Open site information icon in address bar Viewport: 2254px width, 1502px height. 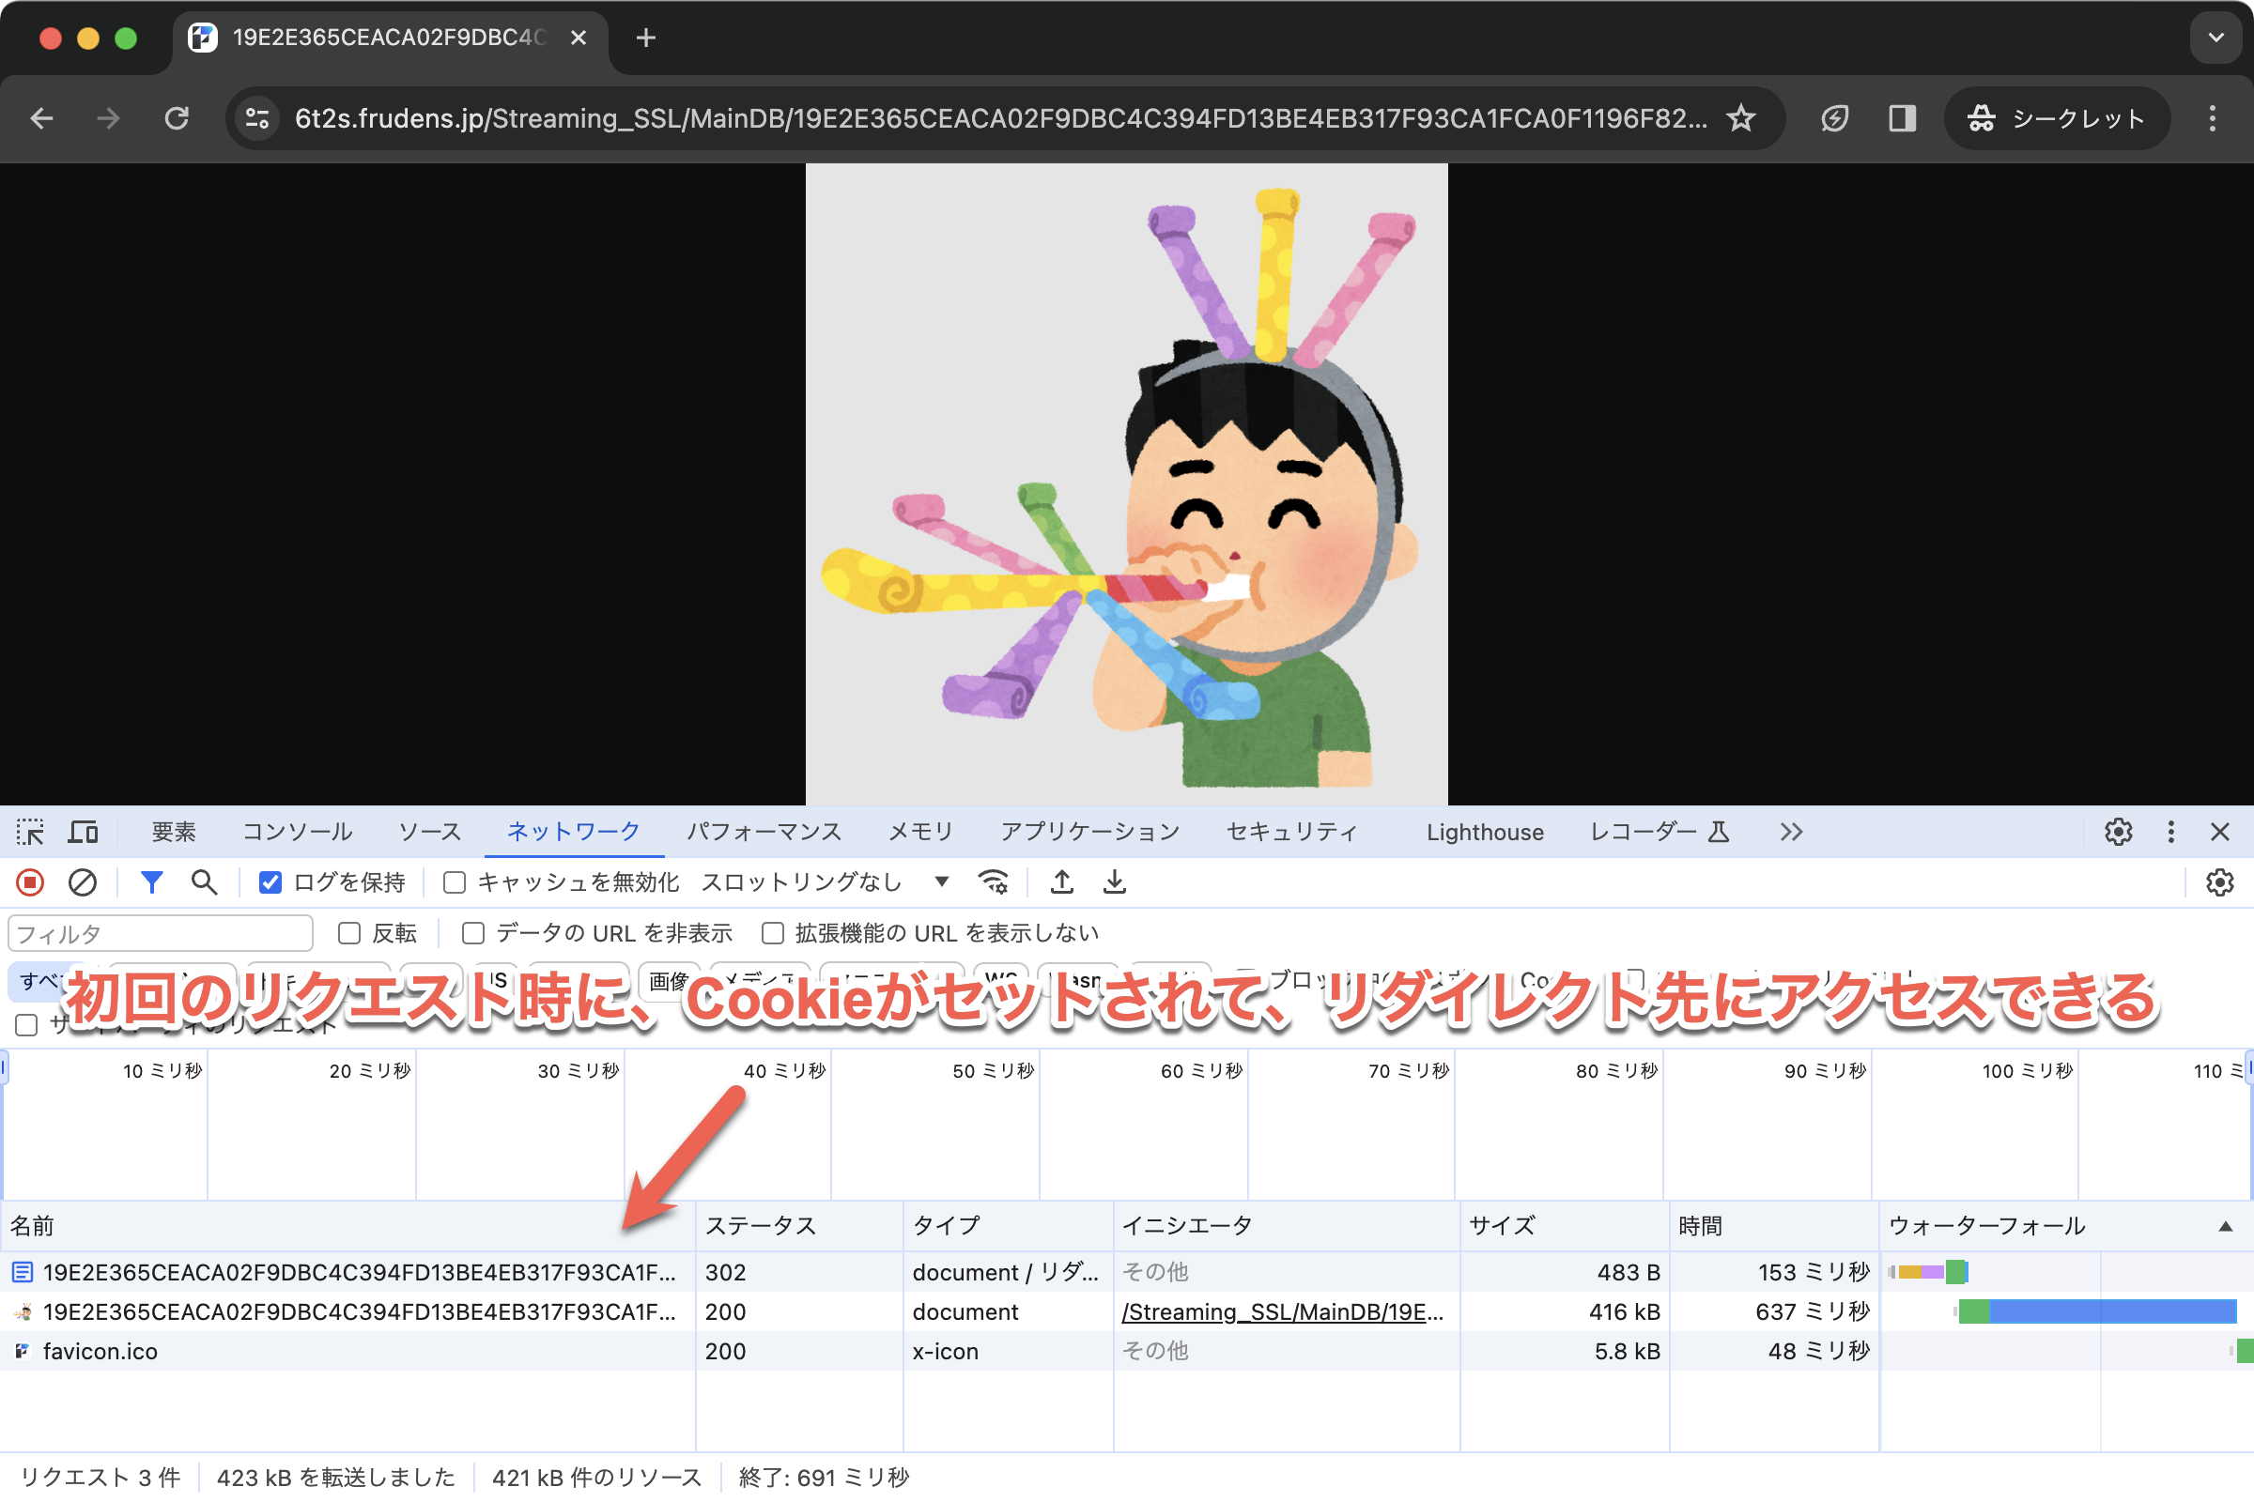pos(257,118)
